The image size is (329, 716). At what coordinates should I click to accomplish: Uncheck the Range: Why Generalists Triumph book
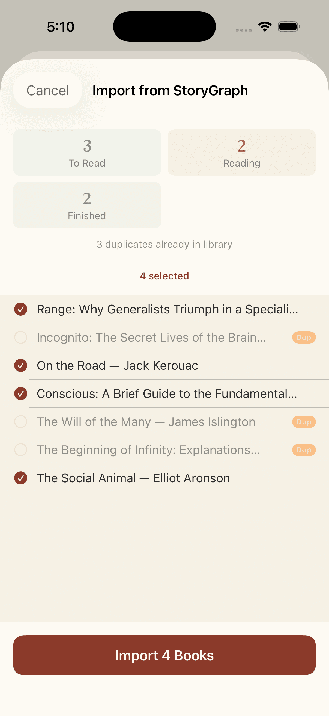click(x=20, y=309)
